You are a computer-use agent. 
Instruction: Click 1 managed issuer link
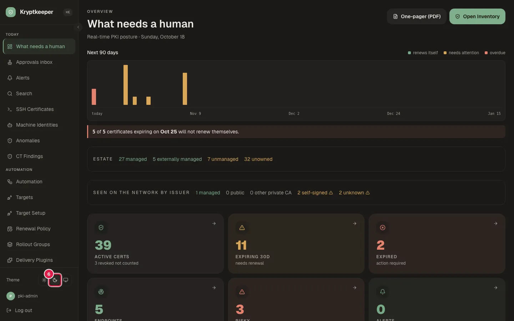pyautogui.click(x=208, y=193)
